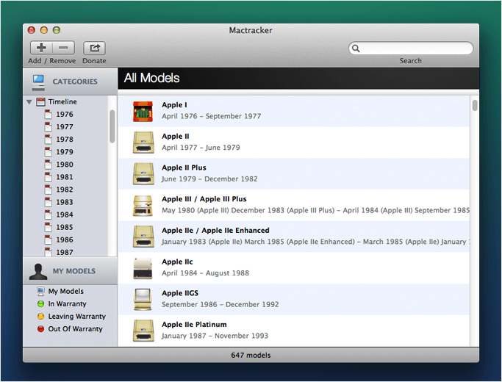
Task: Click the green zoom window button
Action: pos(57,30)
